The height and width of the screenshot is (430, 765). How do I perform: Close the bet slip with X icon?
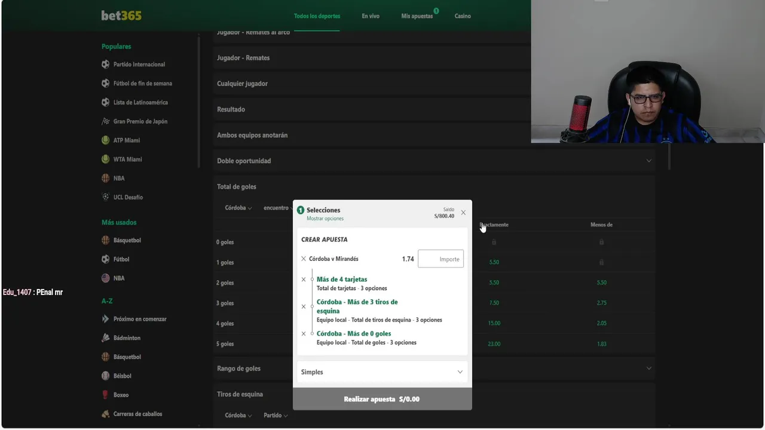point(463,213)
